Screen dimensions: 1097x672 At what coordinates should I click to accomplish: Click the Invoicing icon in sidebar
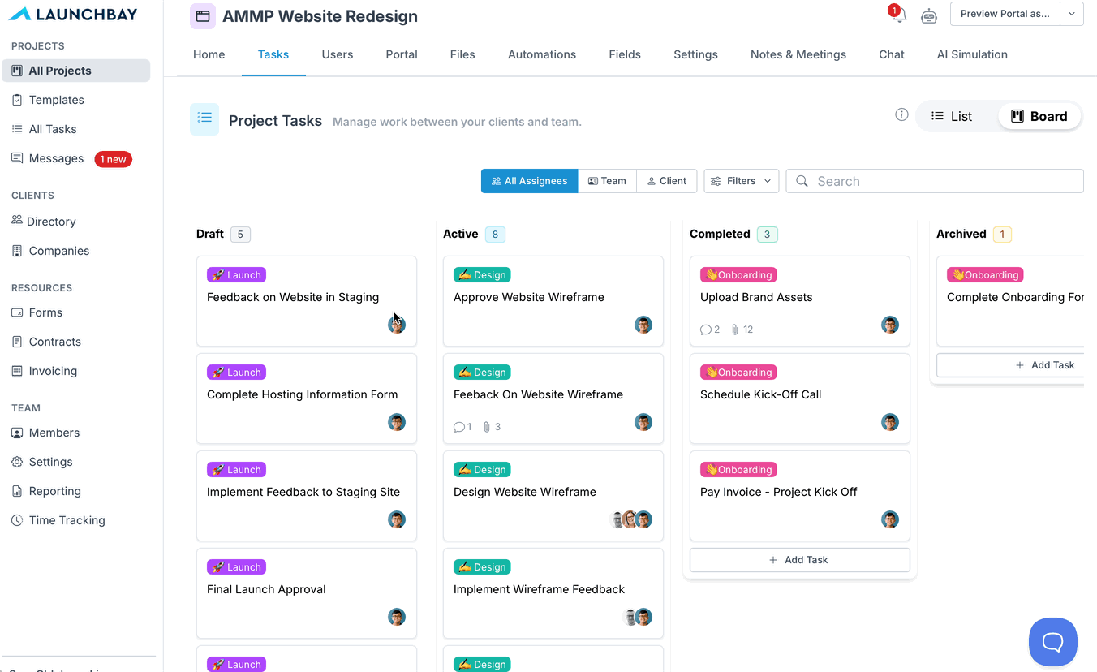click(17, 371)
